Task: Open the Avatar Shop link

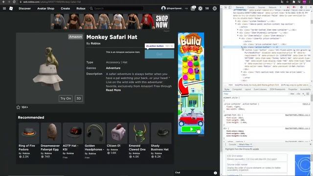Action: [45, 8]
